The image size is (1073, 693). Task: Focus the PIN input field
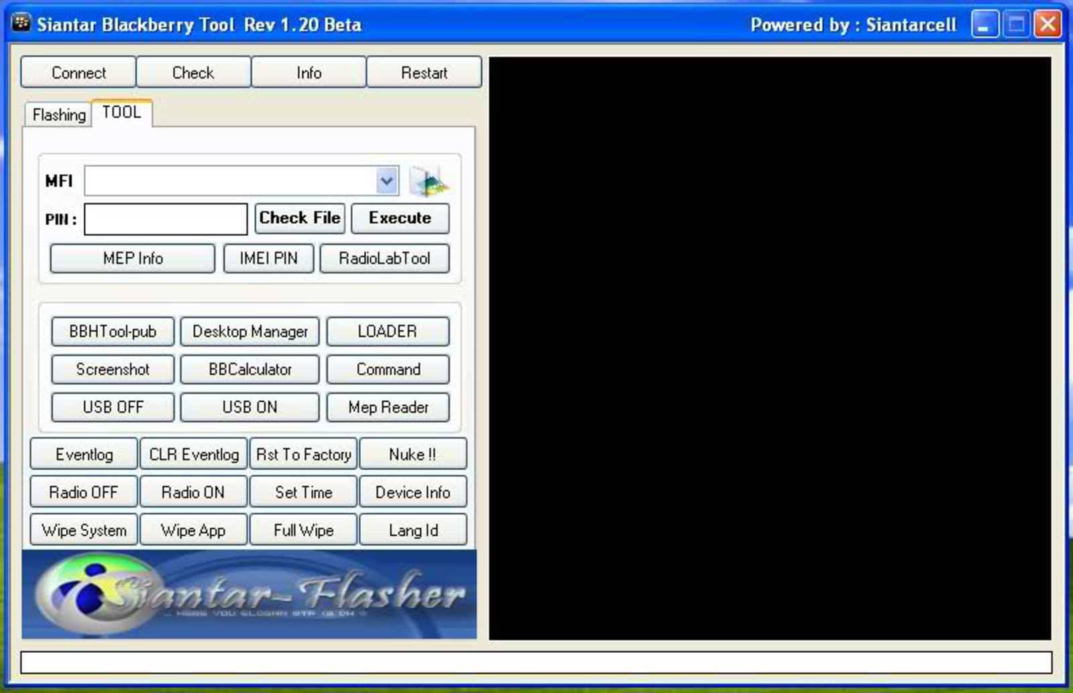click(166, 219)
